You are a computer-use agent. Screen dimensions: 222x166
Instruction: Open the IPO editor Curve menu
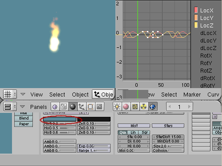point(213,94)
